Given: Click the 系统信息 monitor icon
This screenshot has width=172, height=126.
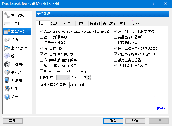Looking at the screenshot, I should 7,80.
